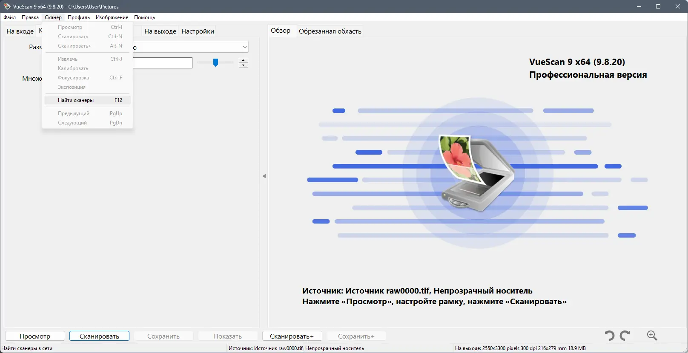Select Просмотр in the Сканер menu

[87, 27]
